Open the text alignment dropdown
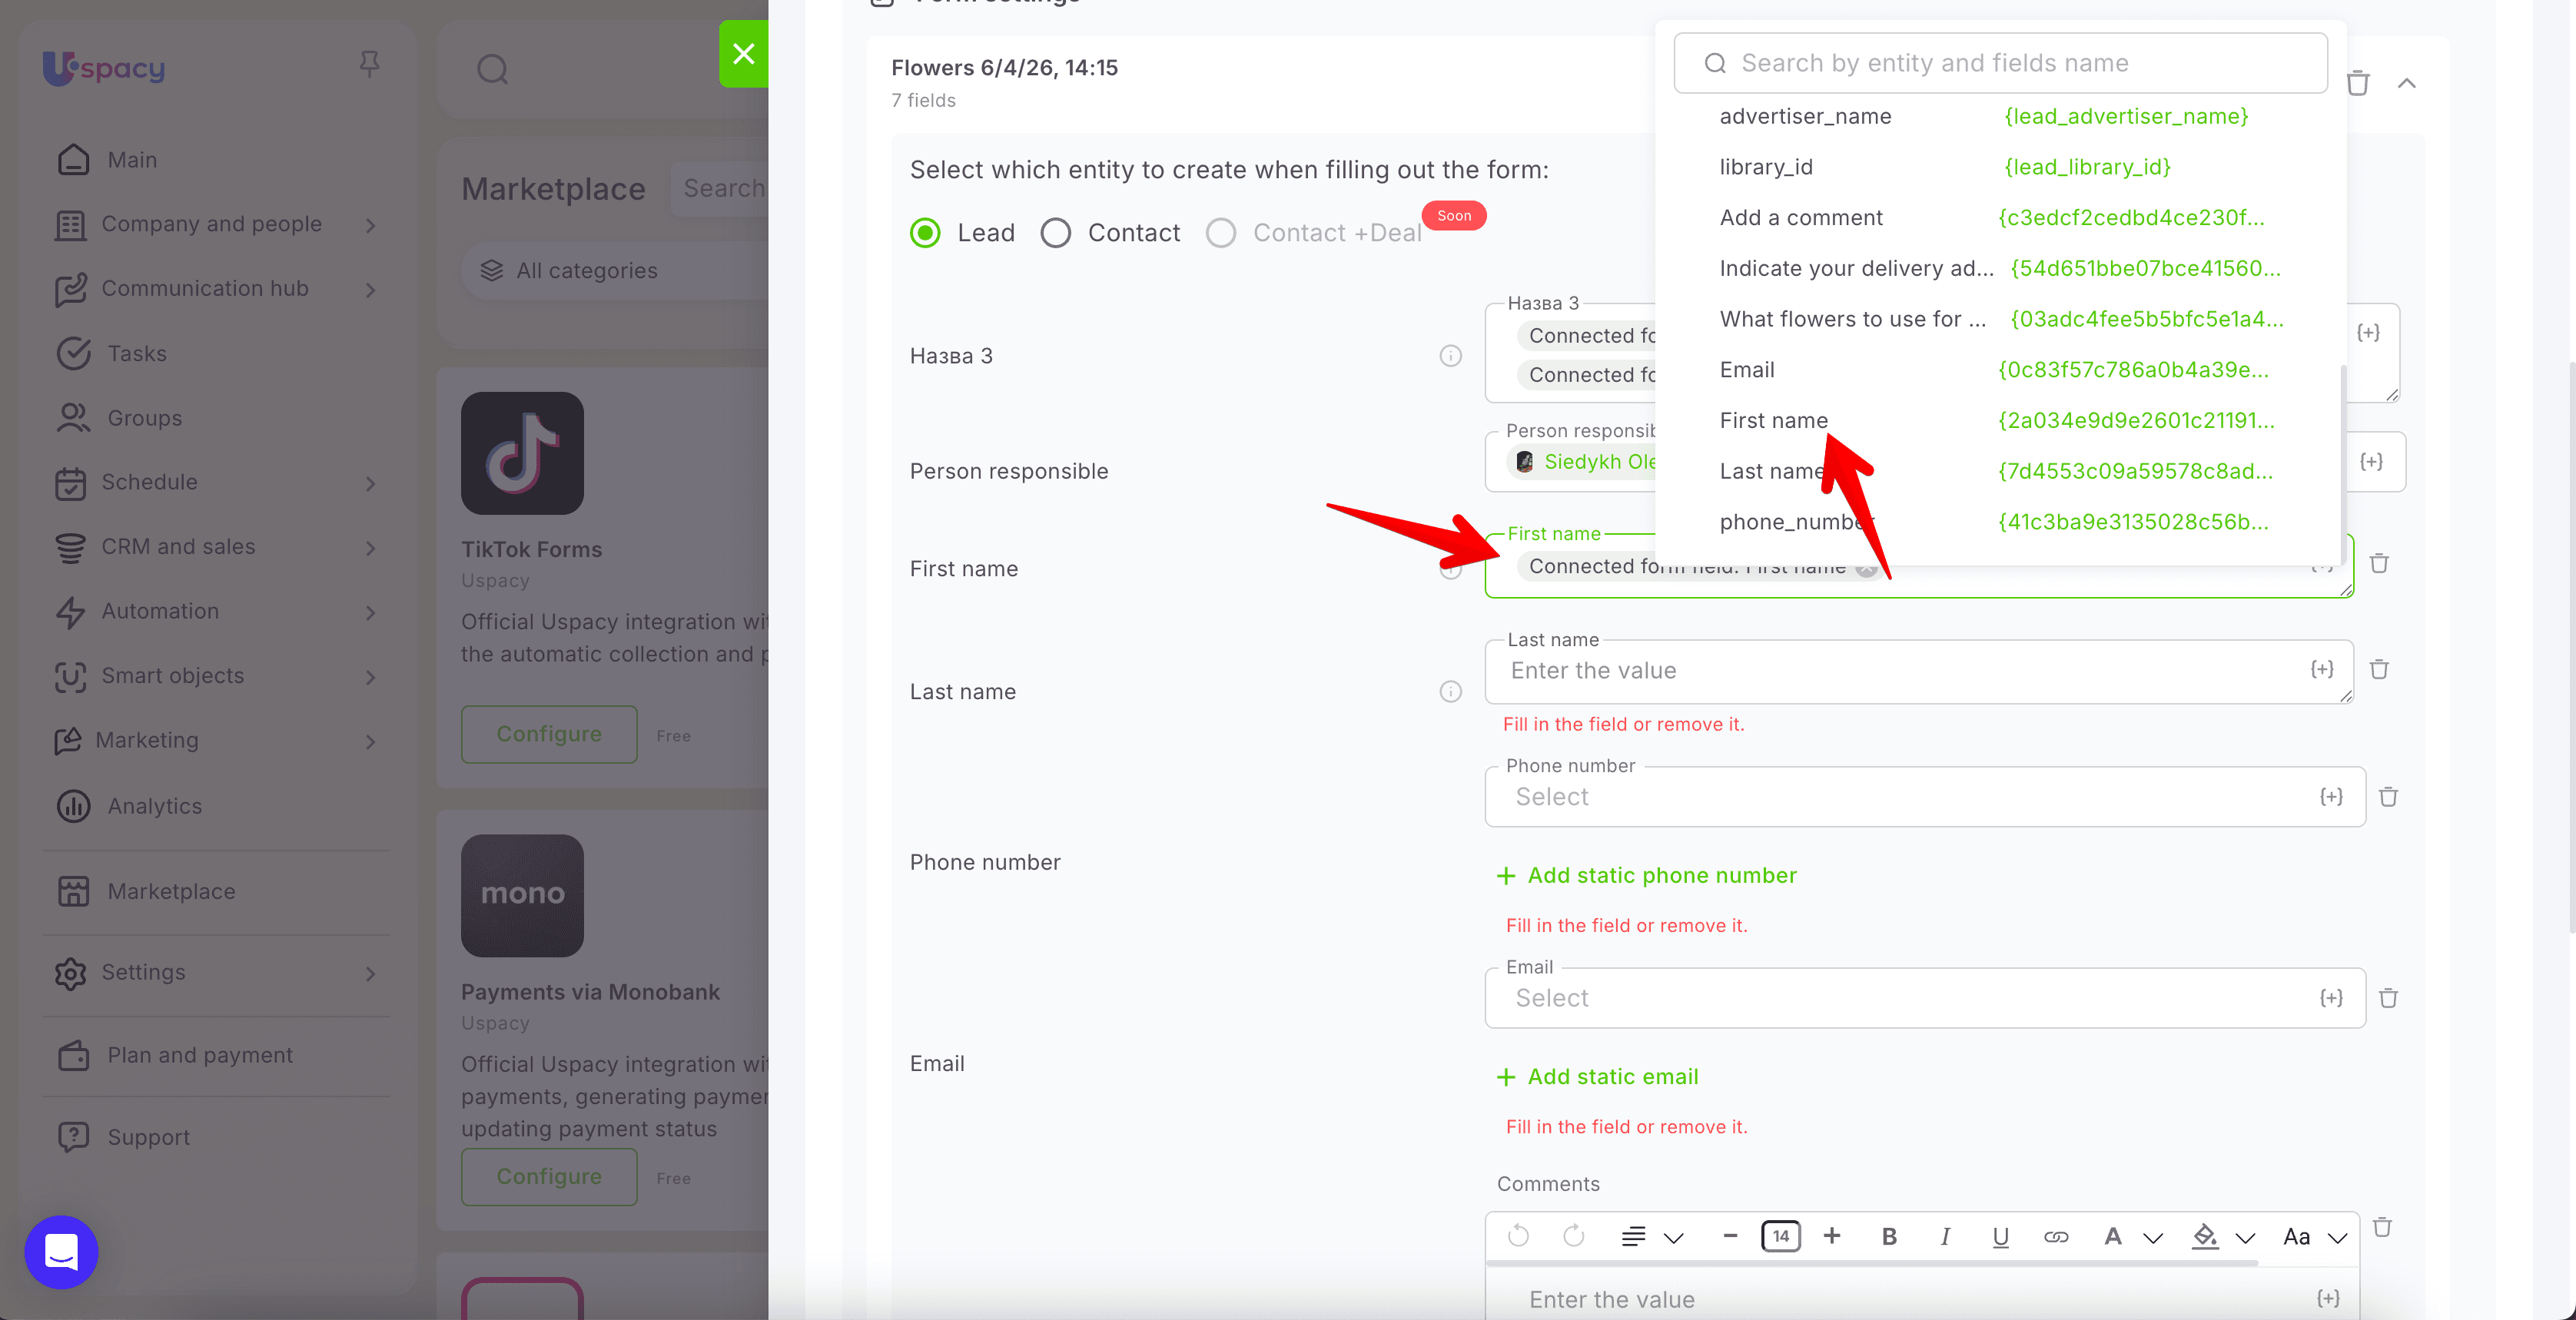This screenshot has width=2576, height=1320. [x=1652, y=1237]
